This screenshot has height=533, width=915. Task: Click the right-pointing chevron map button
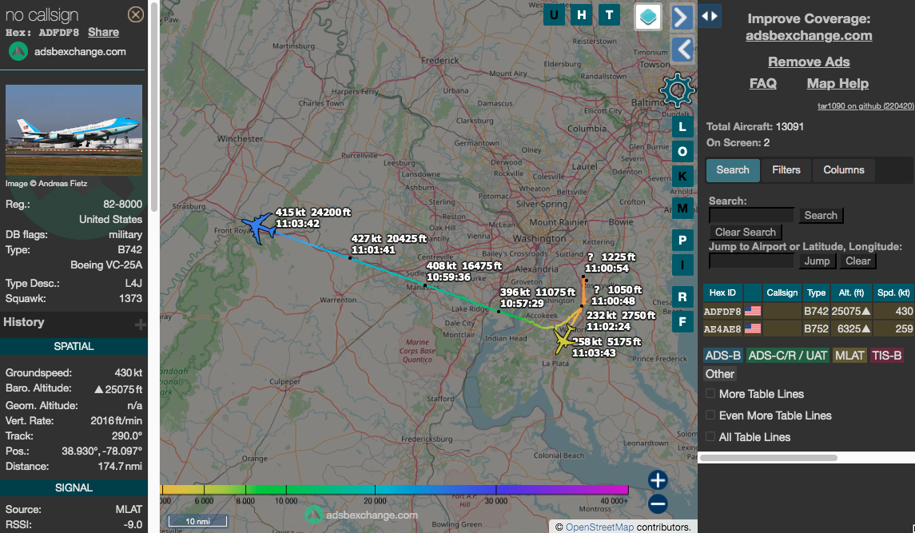(682, 18)
